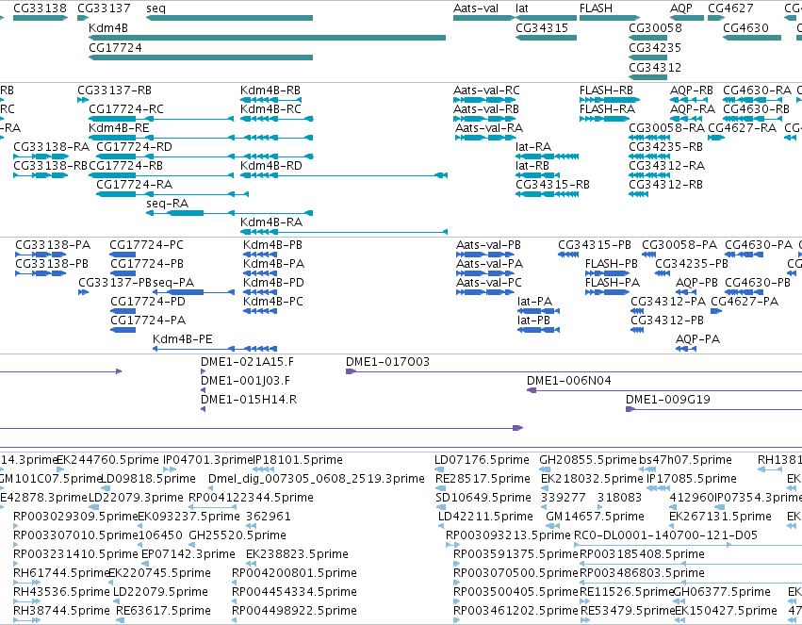Open the Aats-val-RC transcript

483,100
